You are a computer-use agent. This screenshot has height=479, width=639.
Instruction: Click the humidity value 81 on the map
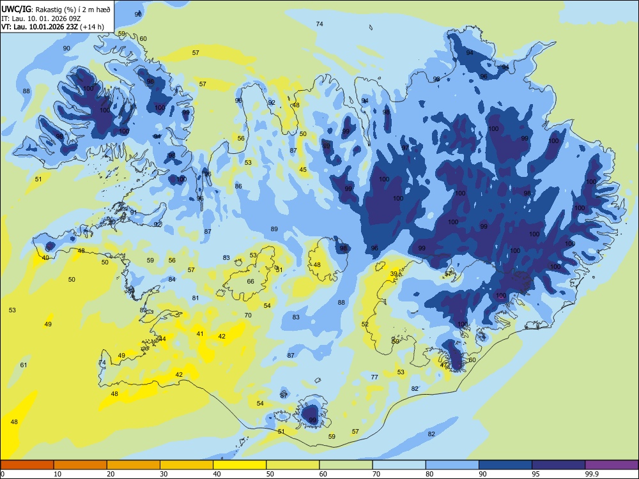[x=196, y=298]
